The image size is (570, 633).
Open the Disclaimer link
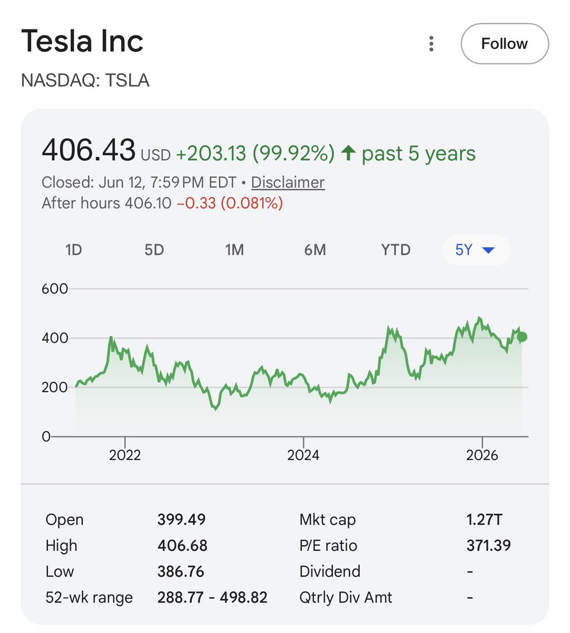click(x=288, y=183)
